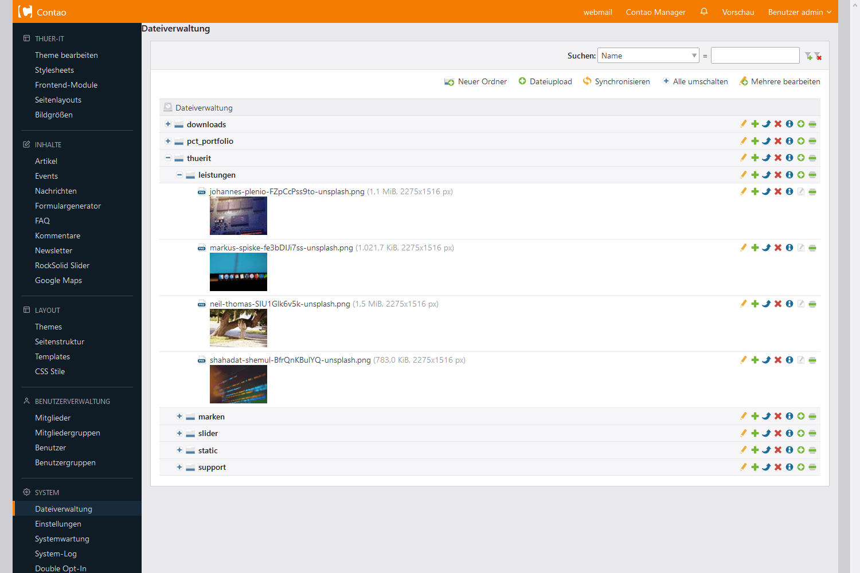Click Mehrere bearbeiten button
Screen dimensions: 860x573
(x=780, y=81)
